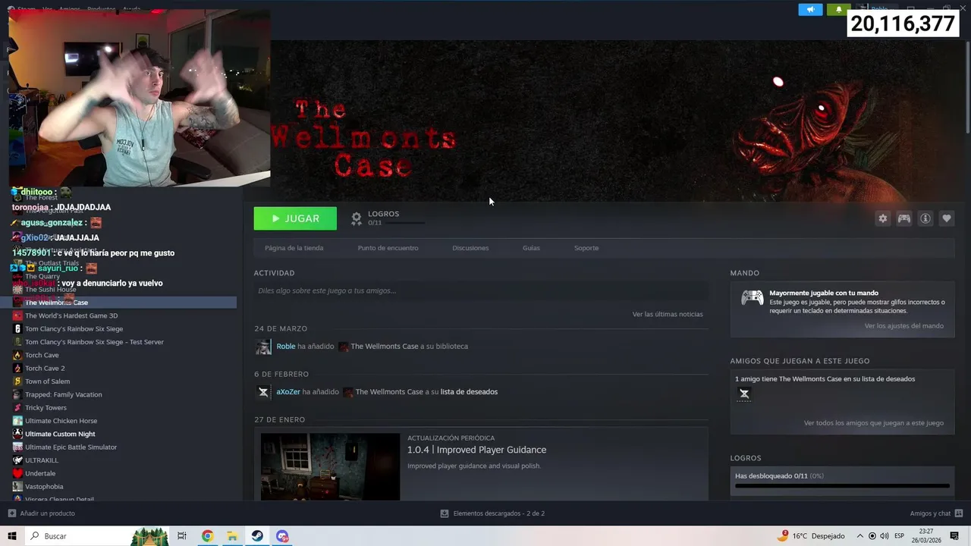The image size is (971, 546).
Task: Open the Discusiones tab
Action: tap(470, 248)
